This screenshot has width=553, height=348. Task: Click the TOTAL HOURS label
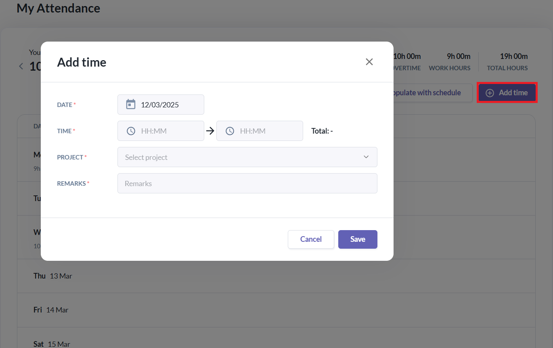(507, 68)
